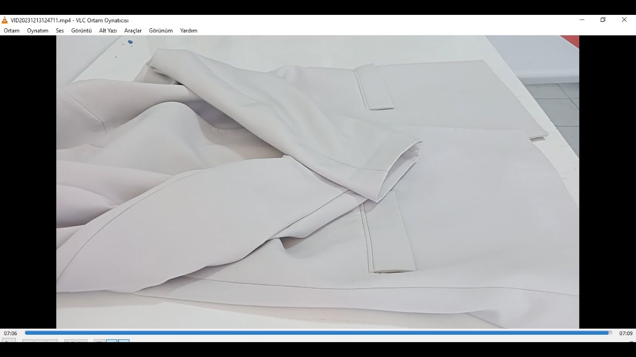Open the Yardım menu
Image resolution: width=636 pixels, height=357 pixels.
pos(189,31)
